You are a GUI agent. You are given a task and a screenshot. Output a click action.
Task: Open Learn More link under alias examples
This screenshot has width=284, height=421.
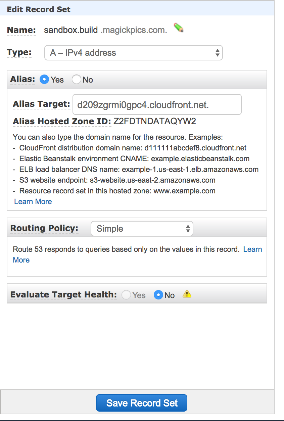33,201
